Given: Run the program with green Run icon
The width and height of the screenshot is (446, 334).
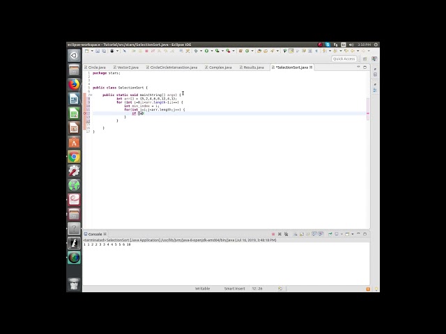Looking at the screenshot, I should (206, 51).
